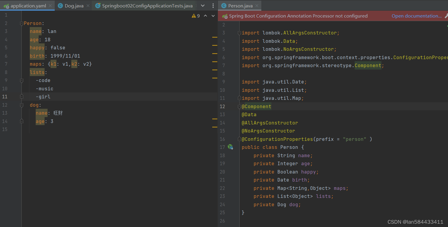448x227 pixels.
Task: Click the fold marker at import java.util.Map
Action: [x=239, y=98]
